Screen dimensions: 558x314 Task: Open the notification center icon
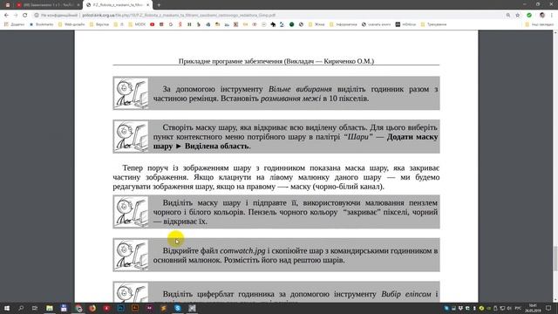[548, 308]
